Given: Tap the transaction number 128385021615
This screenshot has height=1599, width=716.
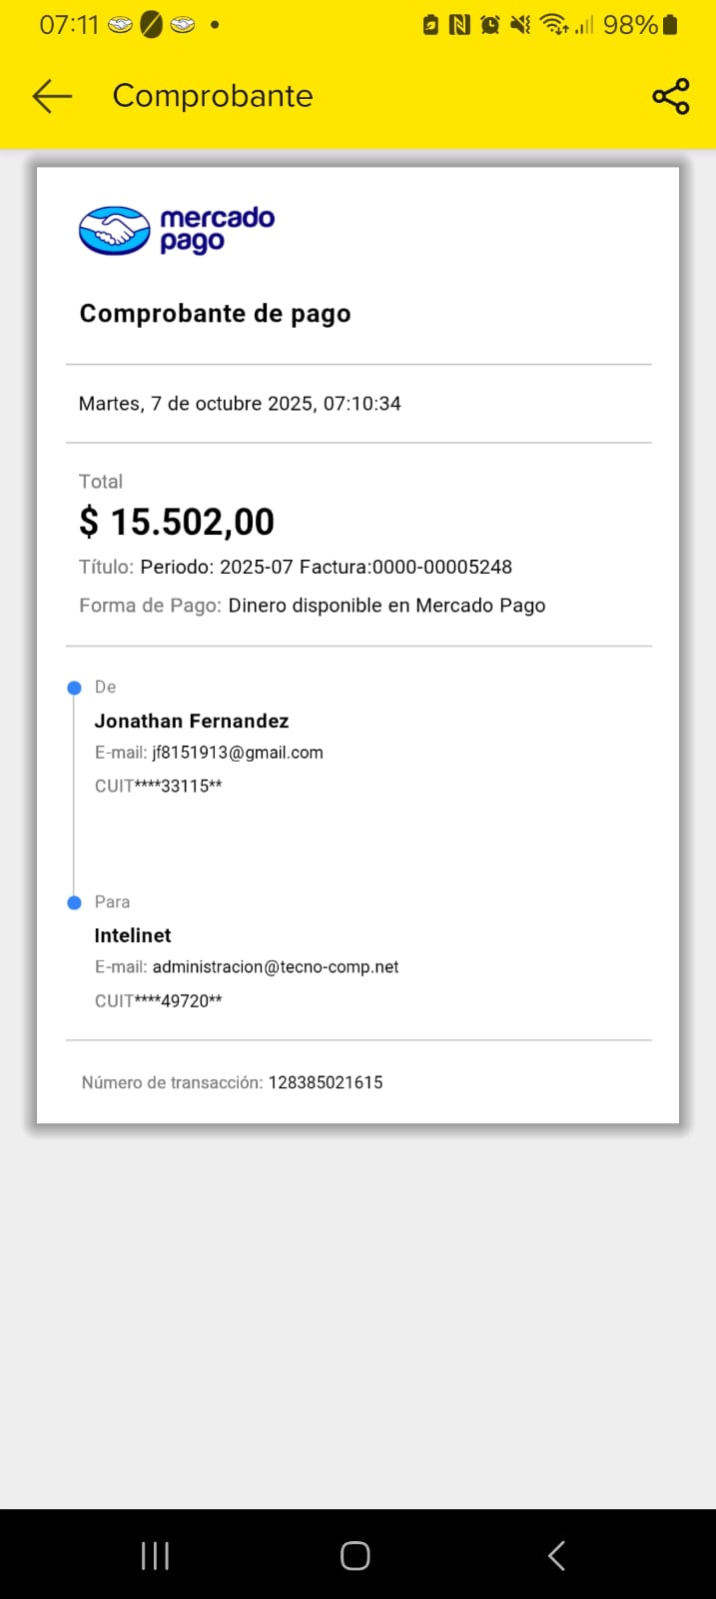Looking at the screenshot, I should (x=326, y=1082).
